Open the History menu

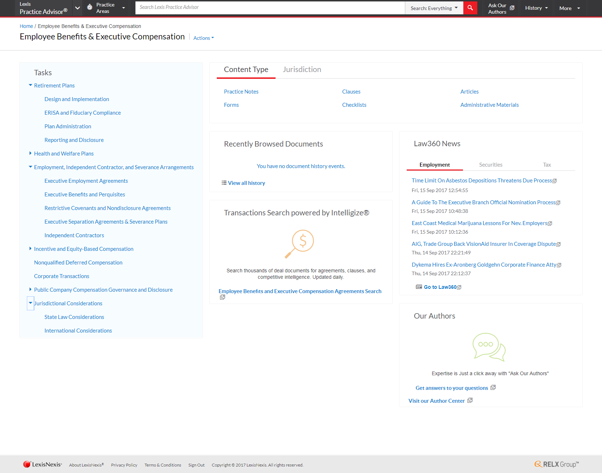pos(536,8)
